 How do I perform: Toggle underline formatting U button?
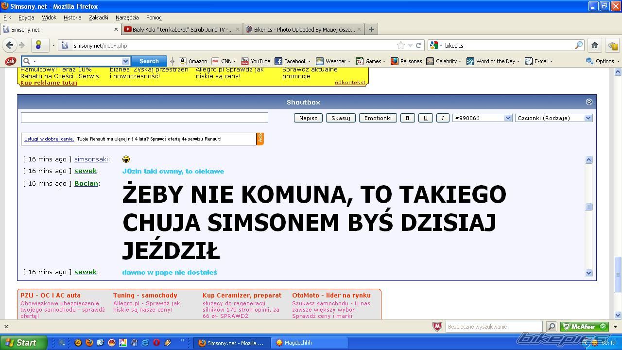[425, 118]
